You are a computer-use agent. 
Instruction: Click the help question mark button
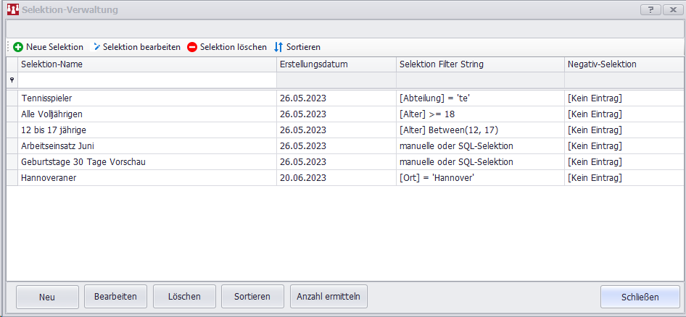pyautogui.click(x=650, y=9)
